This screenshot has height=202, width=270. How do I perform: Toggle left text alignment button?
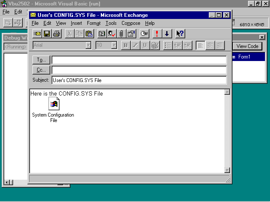tap(201, 45)
